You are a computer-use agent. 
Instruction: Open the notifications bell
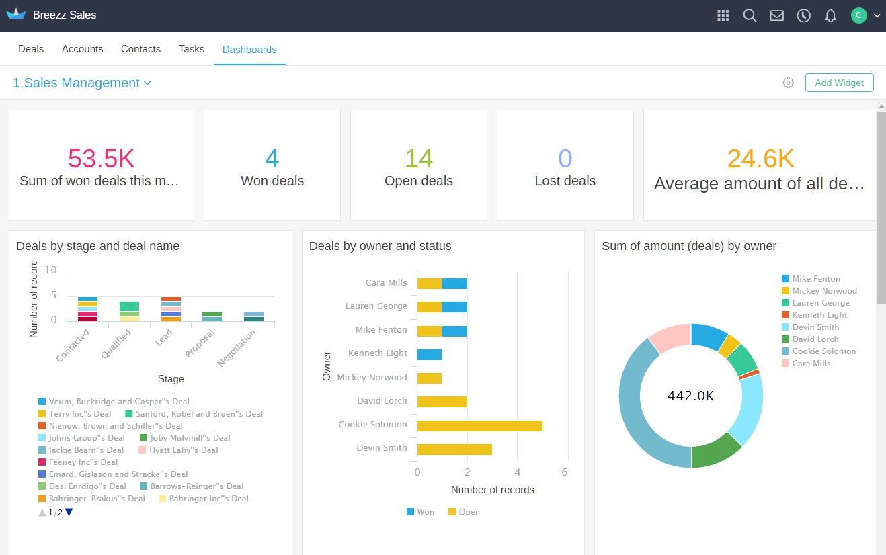830,15
